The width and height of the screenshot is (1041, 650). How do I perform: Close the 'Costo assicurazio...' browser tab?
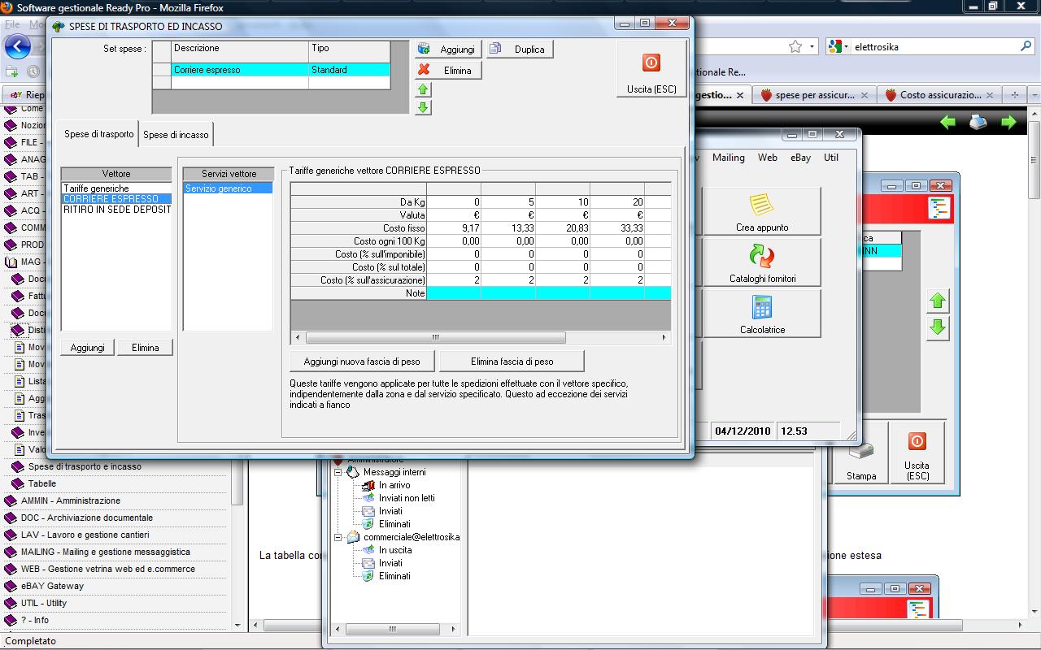pyautogui.click(x=991, y=95)
